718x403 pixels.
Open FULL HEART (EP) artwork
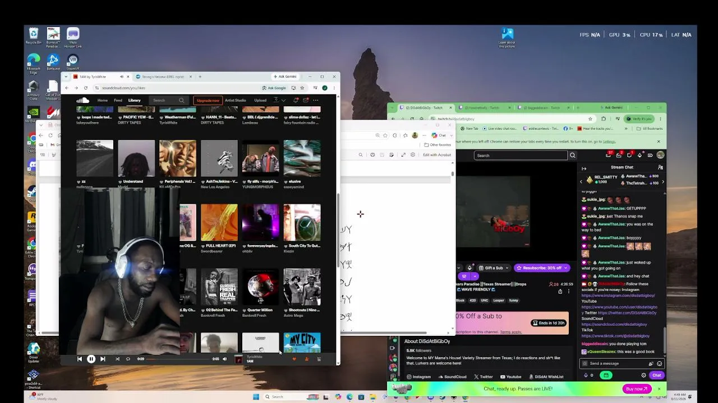coord(219,222)
